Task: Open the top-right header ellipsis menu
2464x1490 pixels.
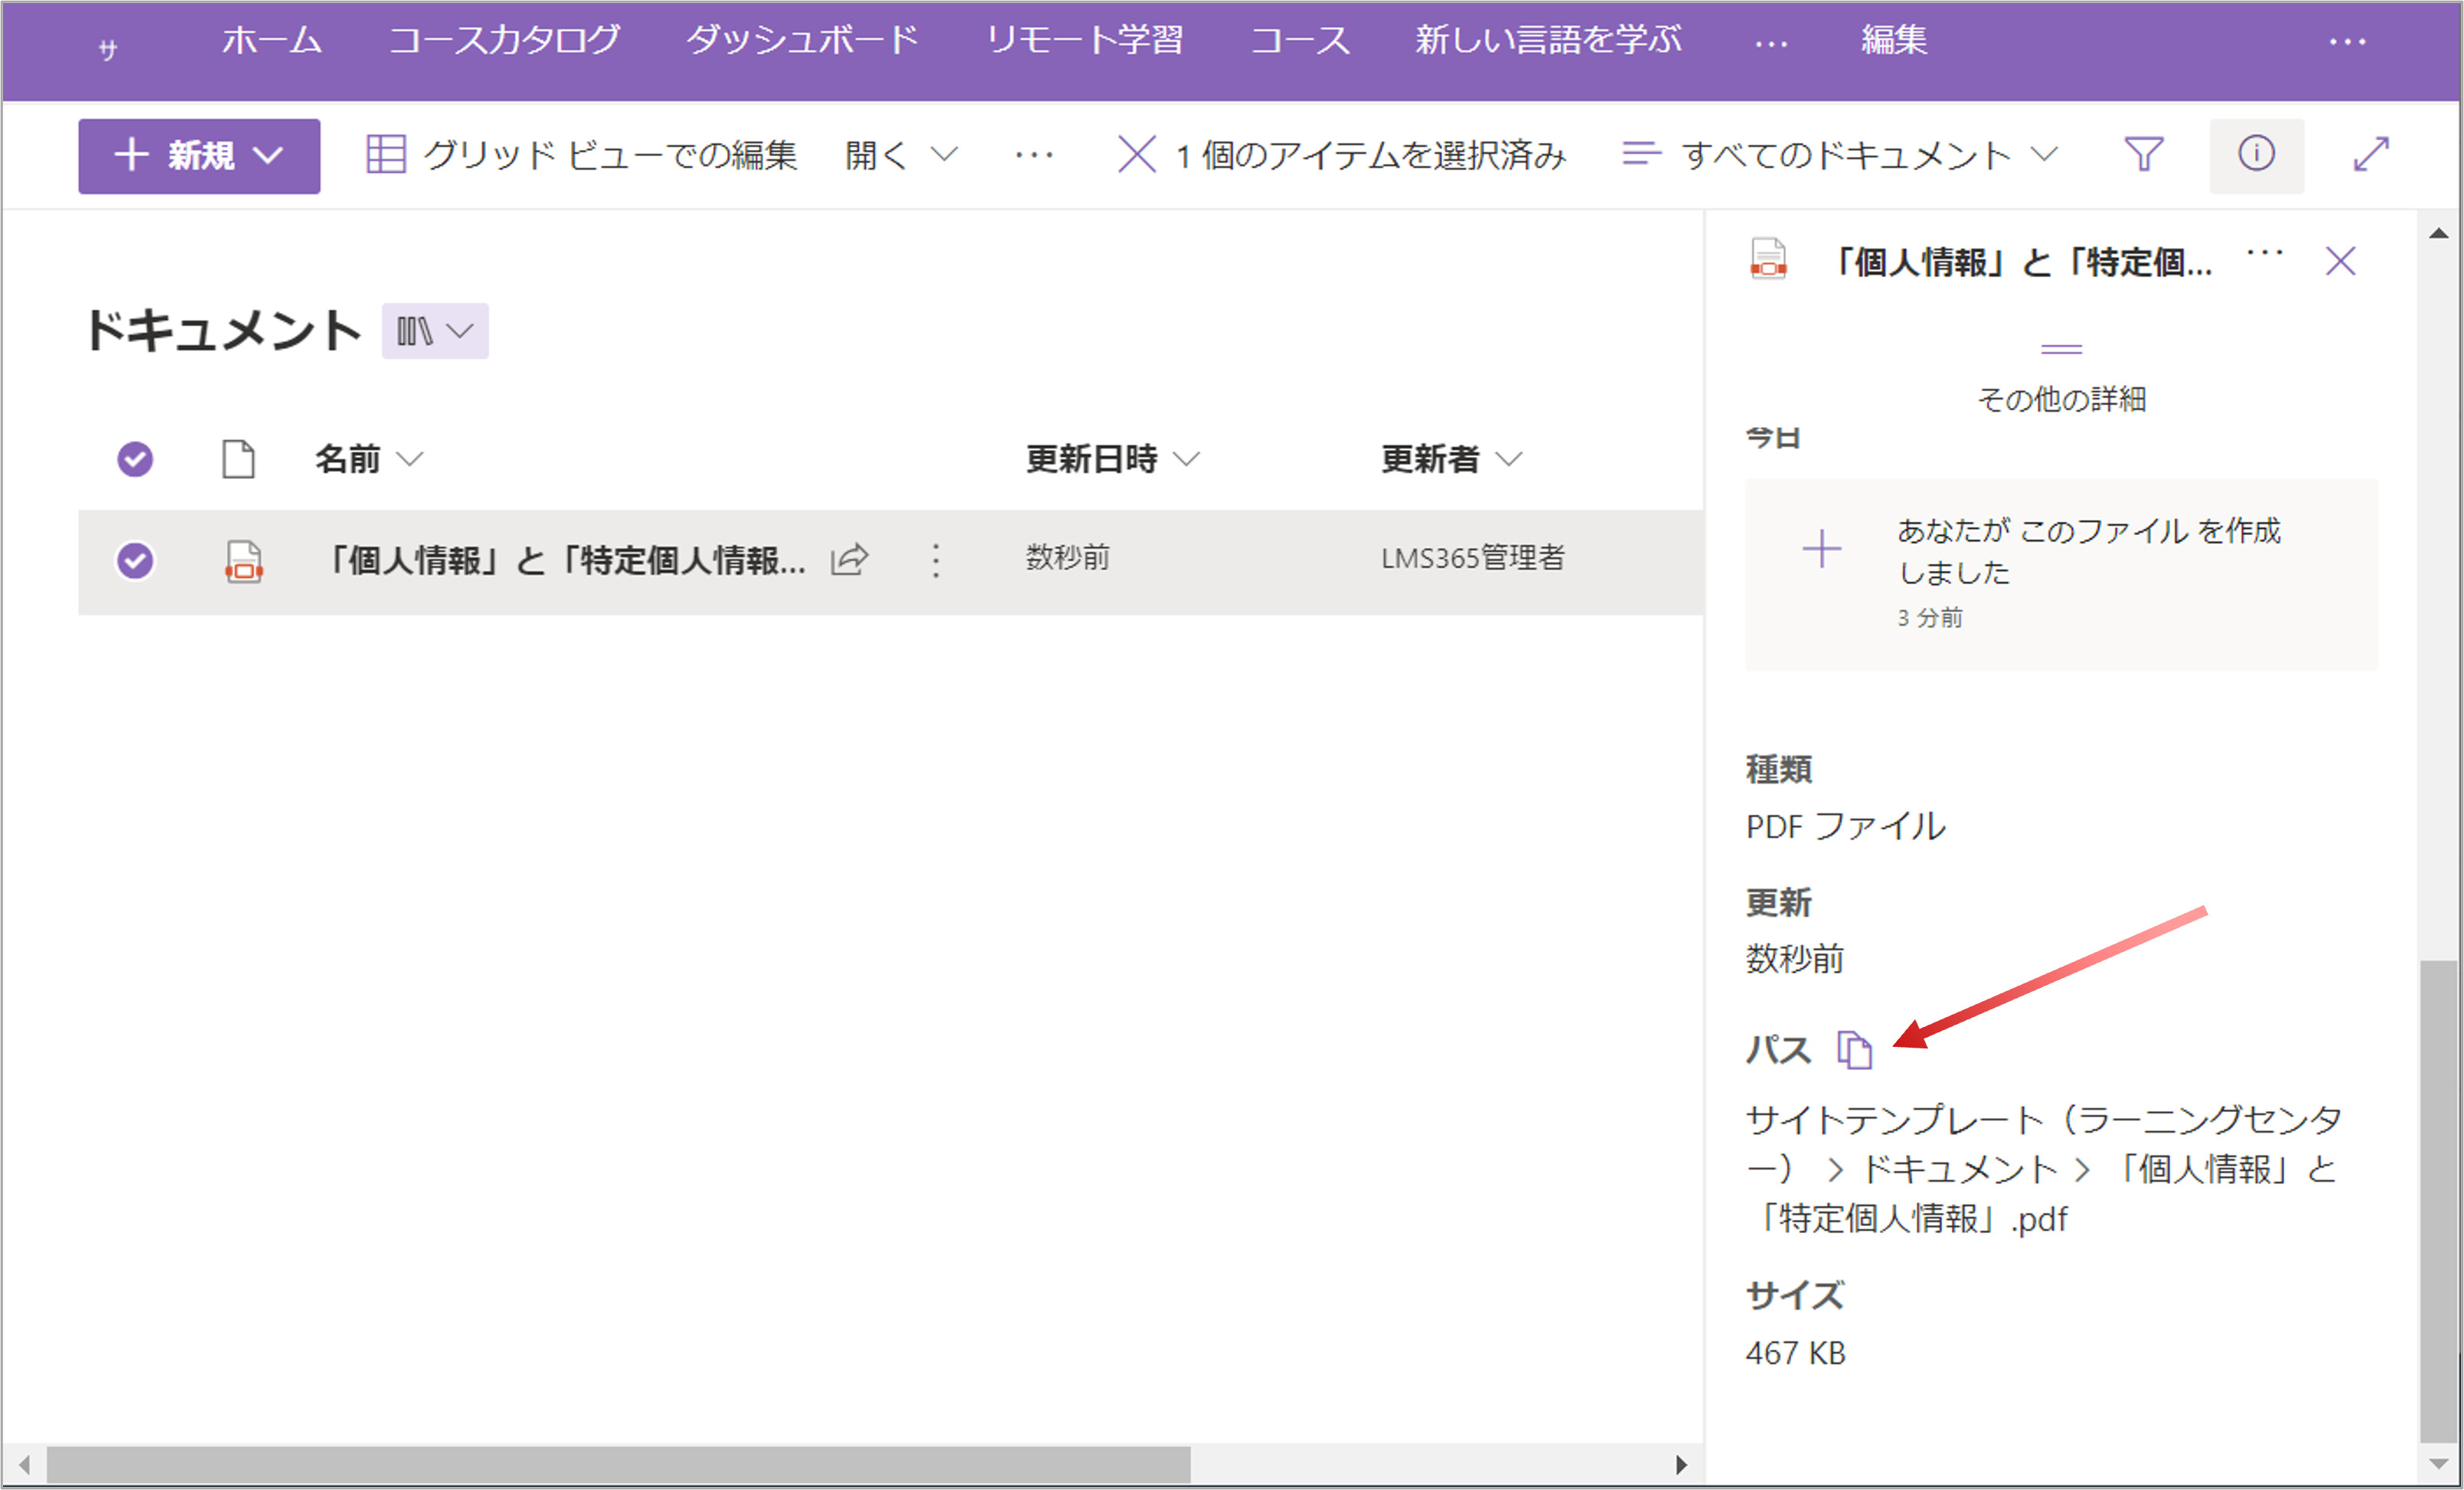Action: pyautogui.click(x=2347, y=42)
